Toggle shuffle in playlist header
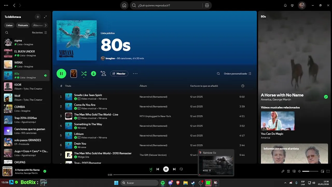 coord(84,74)
